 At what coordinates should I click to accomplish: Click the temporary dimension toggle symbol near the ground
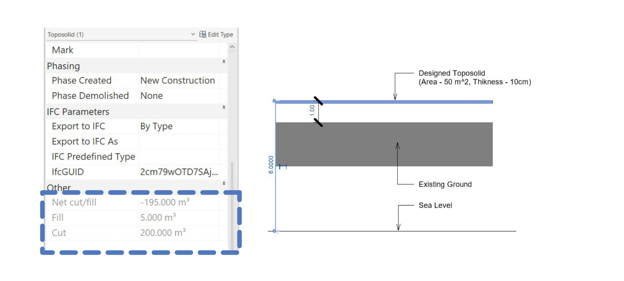coord(283,167)
